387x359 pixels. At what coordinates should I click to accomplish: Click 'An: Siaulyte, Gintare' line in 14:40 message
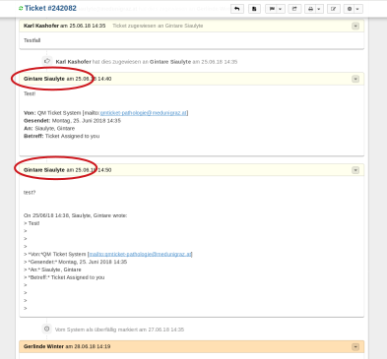pos(49,128)
